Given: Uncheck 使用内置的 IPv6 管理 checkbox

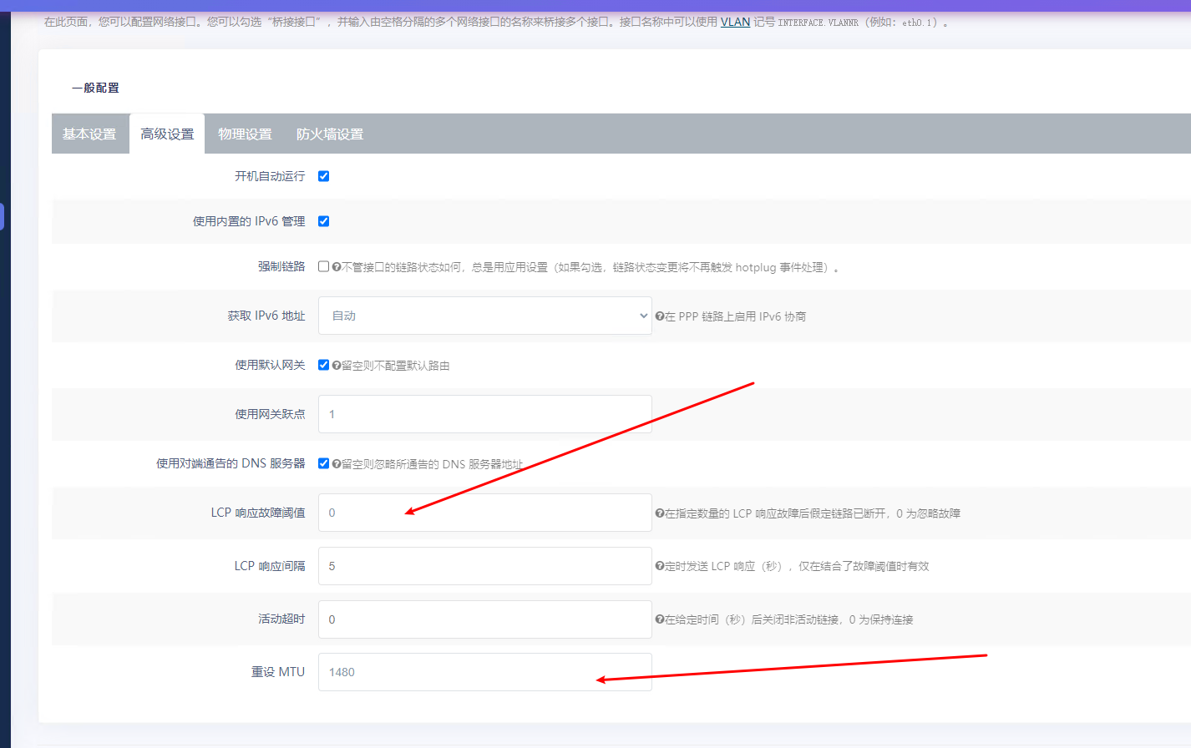Looking at the screenshot, I should pos(324,221).
